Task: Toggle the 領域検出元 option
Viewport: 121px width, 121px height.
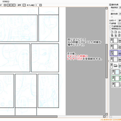Action: 110,29
